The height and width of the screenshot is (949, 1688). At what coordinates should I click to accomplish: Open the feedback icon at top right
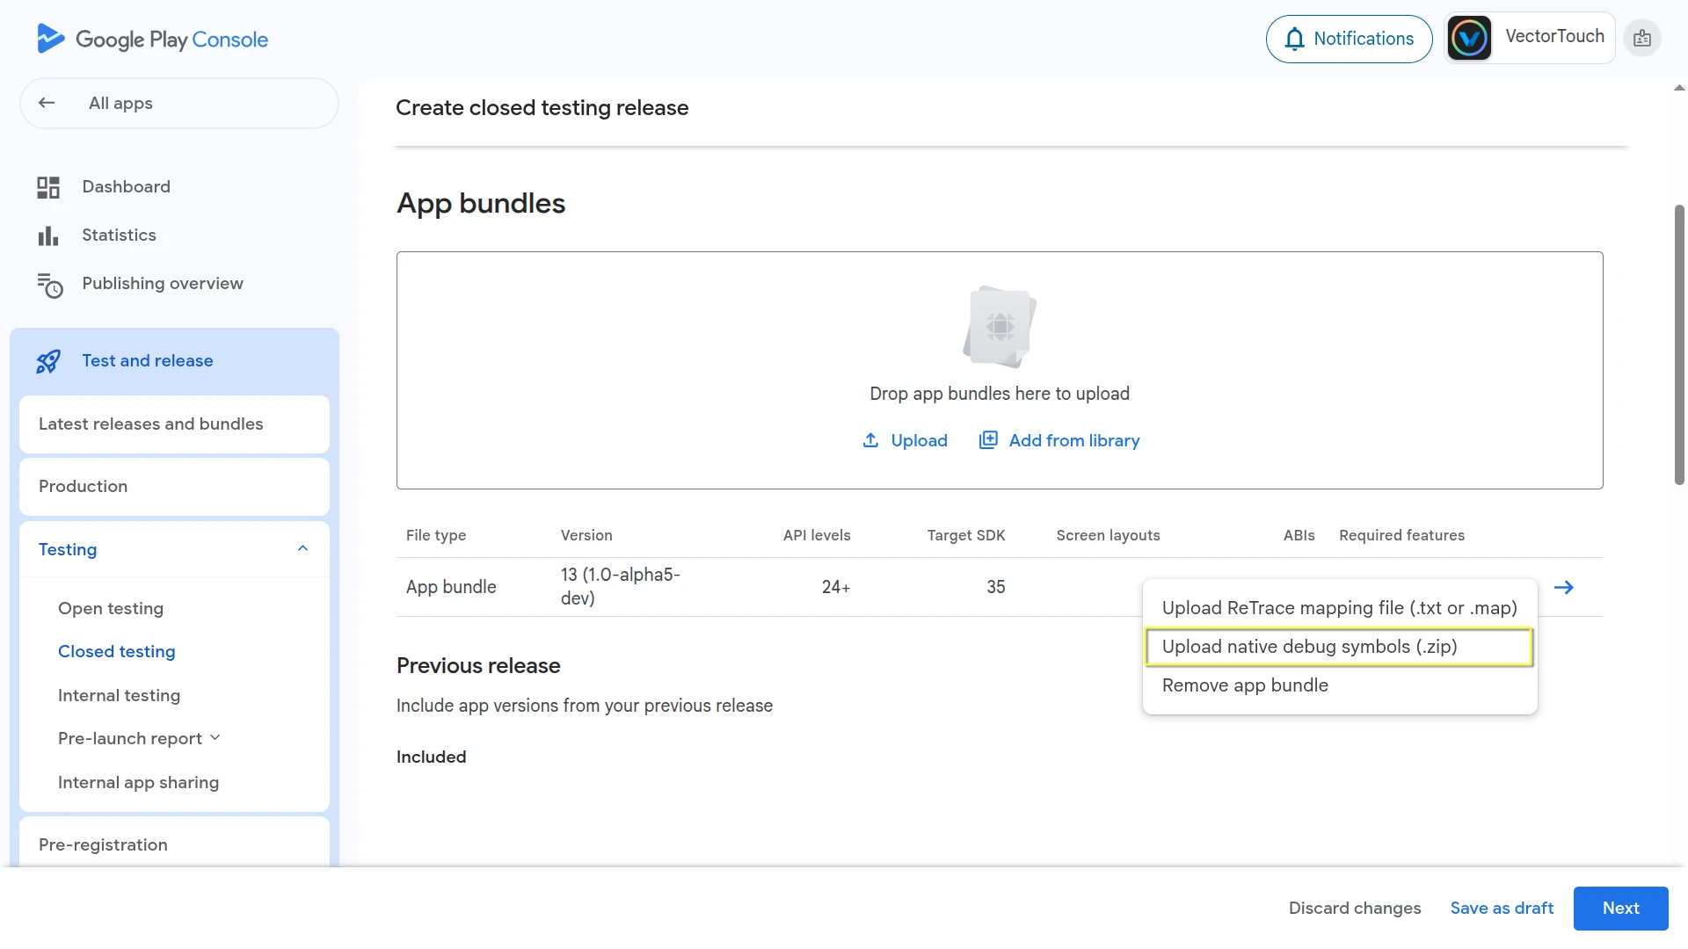[x=1641, y=39]
